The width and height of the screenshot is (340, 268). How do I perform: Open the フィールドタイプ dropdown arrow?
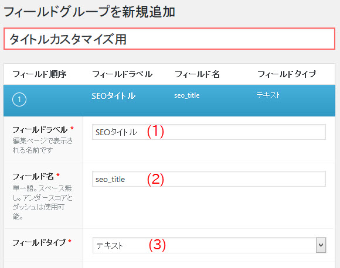point(321,245)
